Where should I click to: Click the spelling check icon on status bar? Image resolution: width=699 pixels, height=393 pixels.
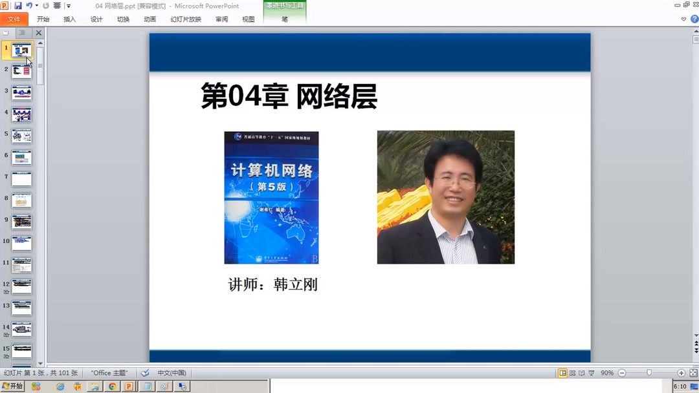pyautogui.click(x=145, y=373)
